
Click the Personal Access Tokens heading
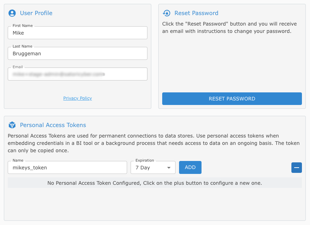(x=53, y=125)
